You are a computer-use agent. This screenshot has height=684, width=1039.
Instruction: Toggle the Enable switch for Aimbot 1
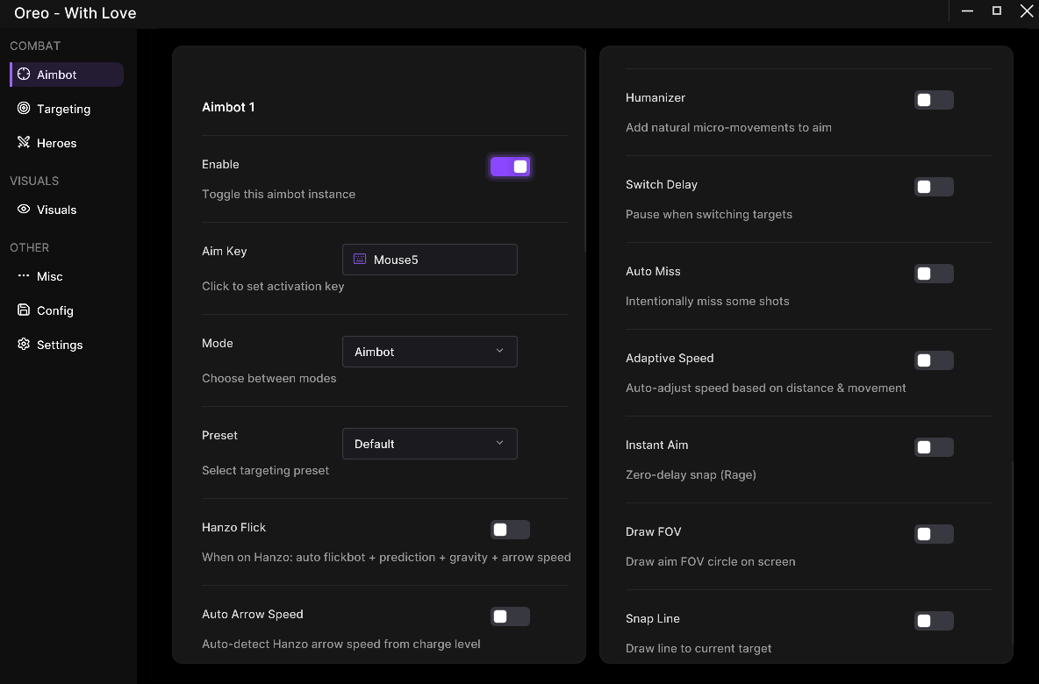pyautogui.click(x=510, y=167)
